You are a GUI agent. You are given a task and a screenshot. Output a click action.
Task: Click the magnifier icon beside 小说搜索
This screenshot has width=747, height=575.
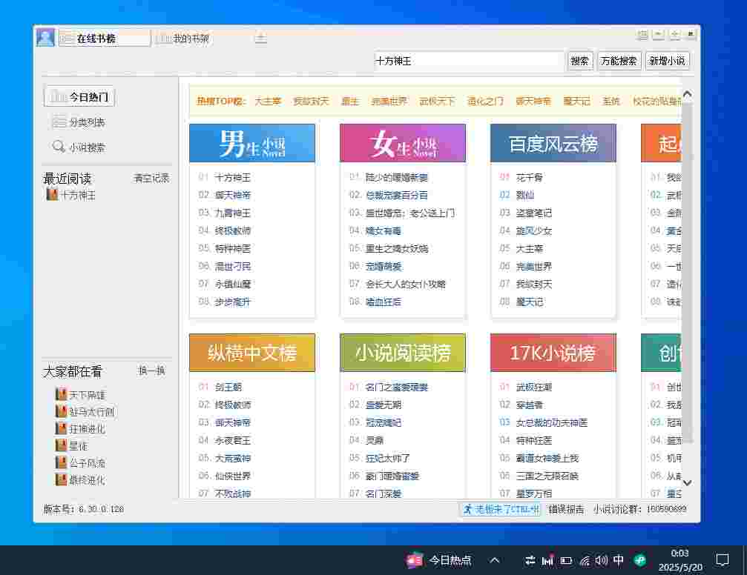click(x=59, y=147)
